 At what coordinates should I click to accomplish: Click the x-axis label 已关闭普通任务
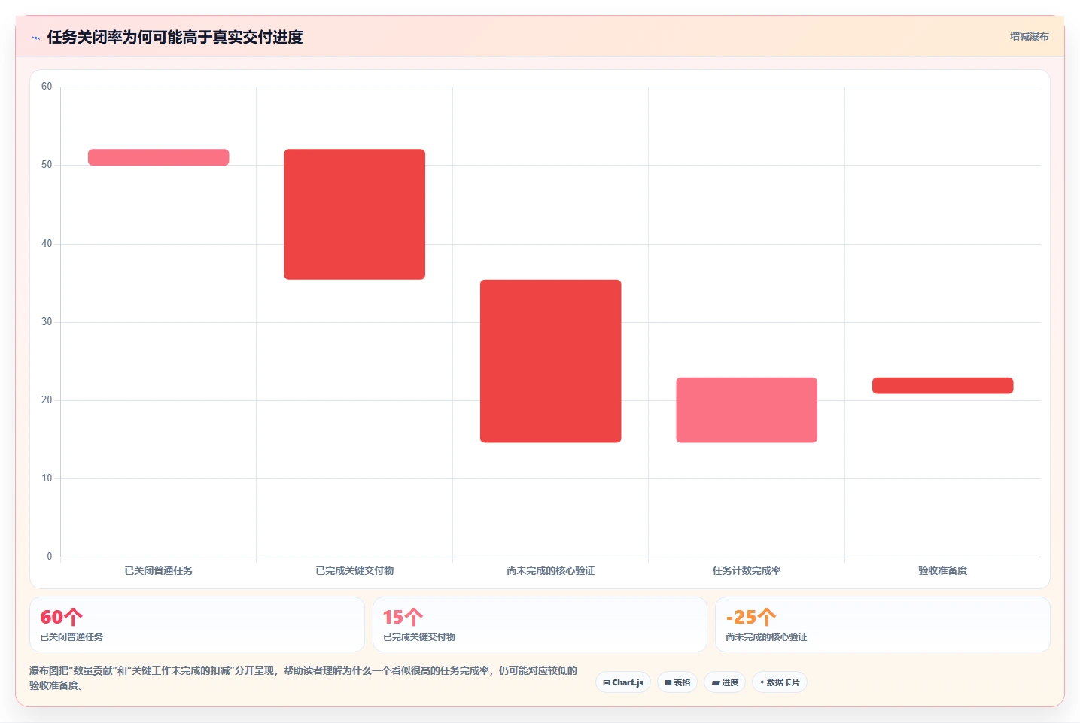[x=159, y=570]
